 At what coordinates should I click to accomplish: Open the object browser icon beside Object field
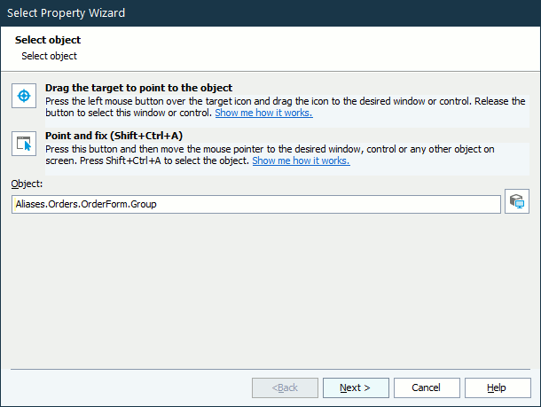(516, 202)
